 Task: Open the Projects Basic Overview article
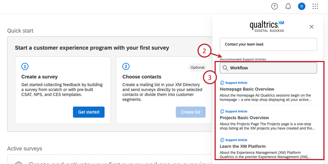(x=244, y=118)
